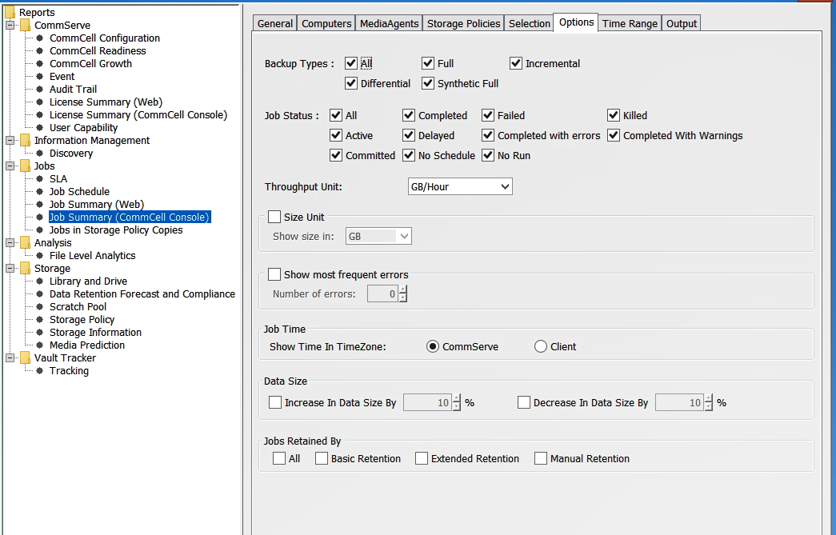
Task: Switch to the Computers tab
Action: tap(326, 23)
